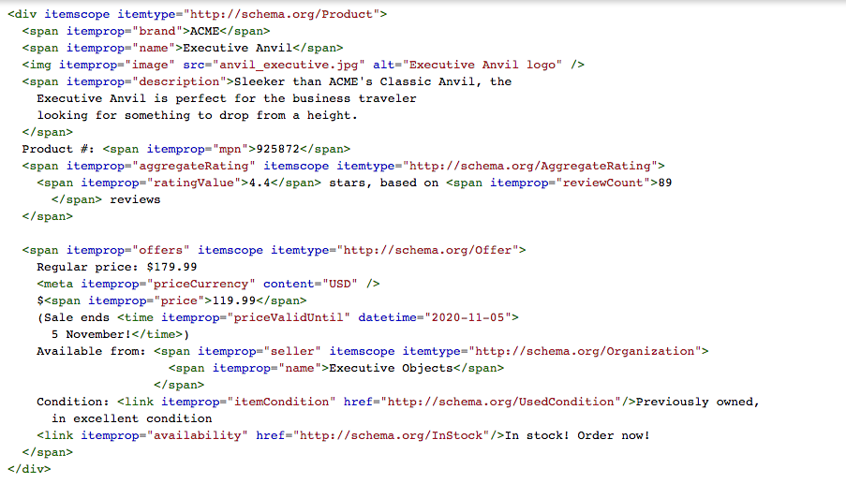Viewport: 846px width, 498px height.
Task: Click the rating value 4.4
Action: pos(260,183)
